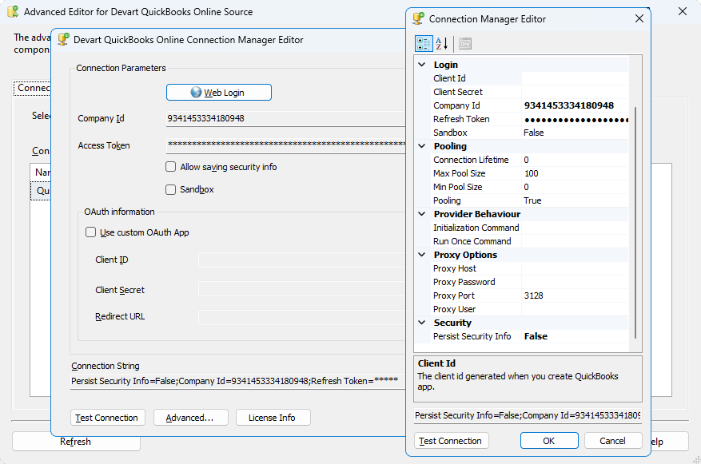Check Use custom OAuth App
The image size is (701, 464).
point(90,232)
